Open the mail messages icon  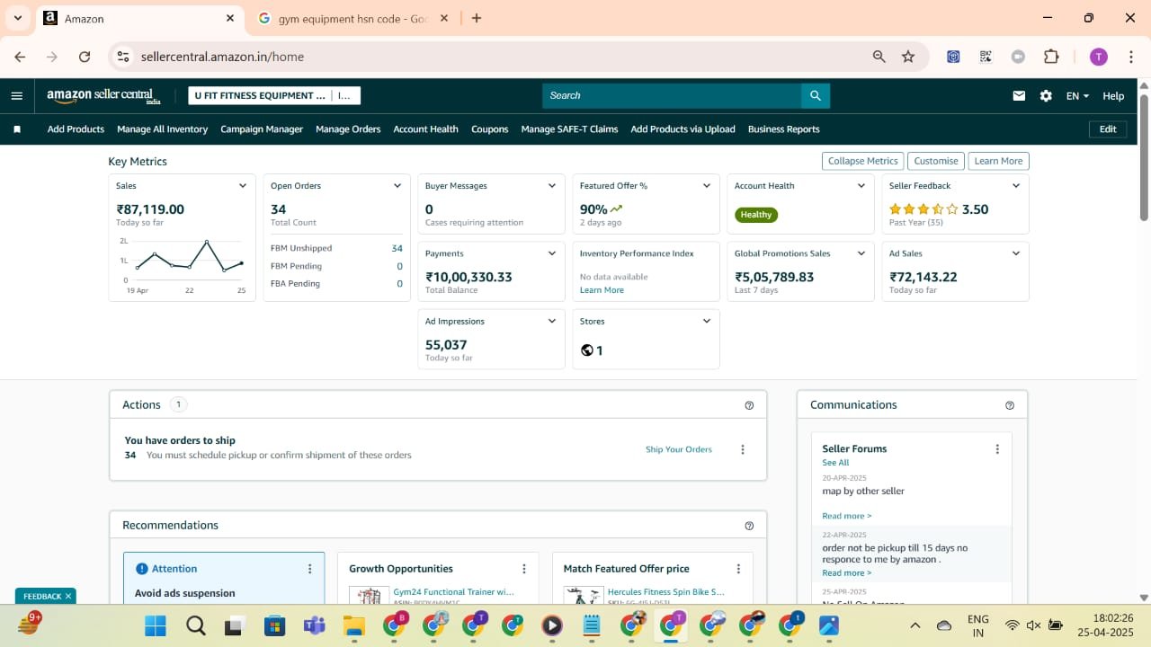click(1019, 96)
